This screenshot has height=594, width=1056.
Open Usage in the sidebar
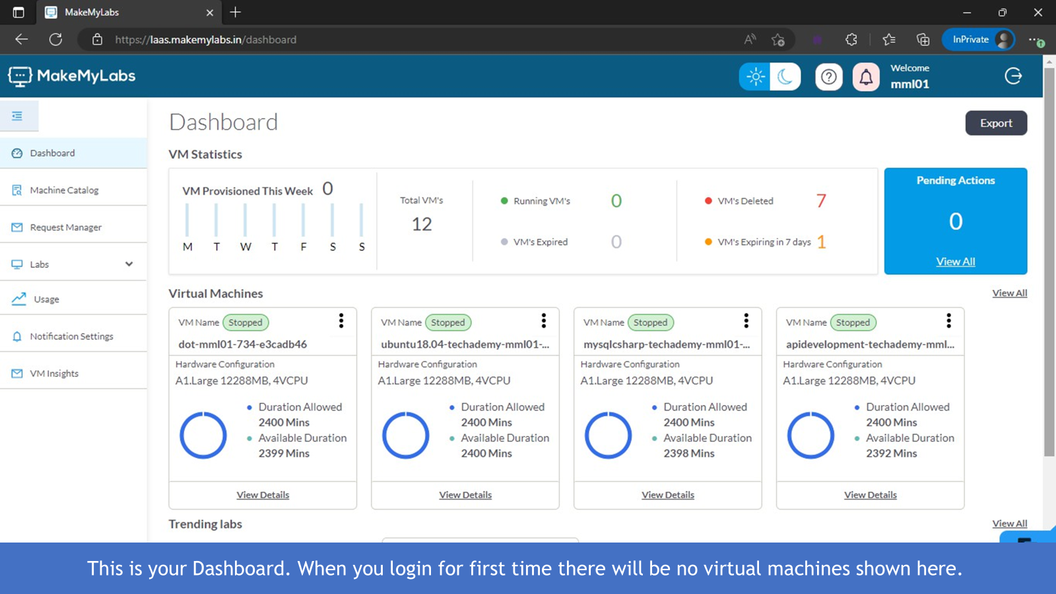[x=73, y=299]
